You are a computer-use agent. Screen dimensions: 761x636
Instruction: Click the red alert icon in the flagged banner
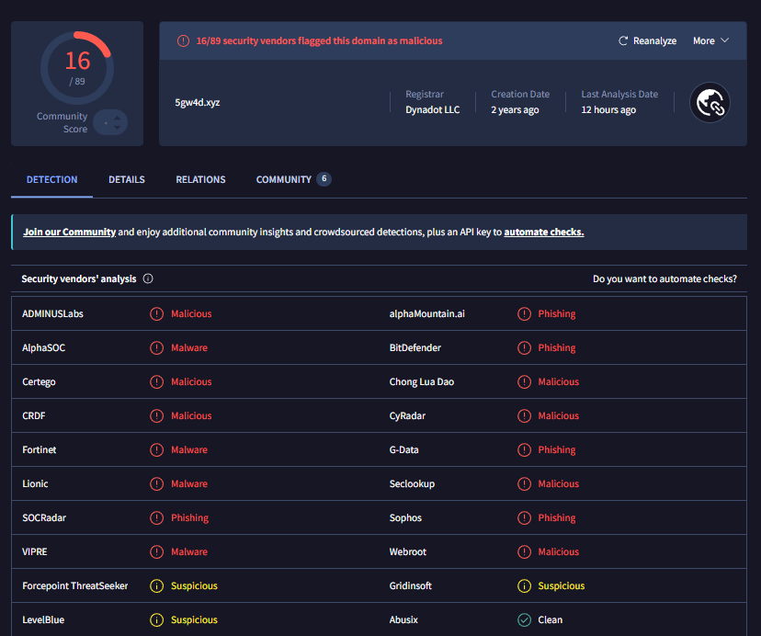(x=183, y=40)
